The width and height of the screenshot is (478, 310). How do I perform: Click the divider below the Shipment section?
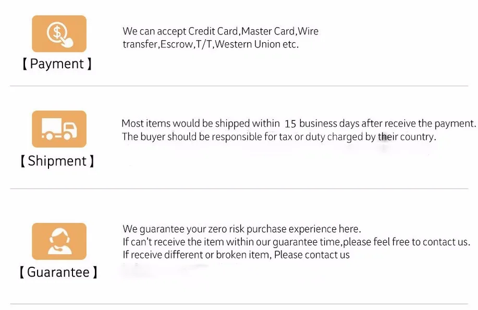[239, 189]
